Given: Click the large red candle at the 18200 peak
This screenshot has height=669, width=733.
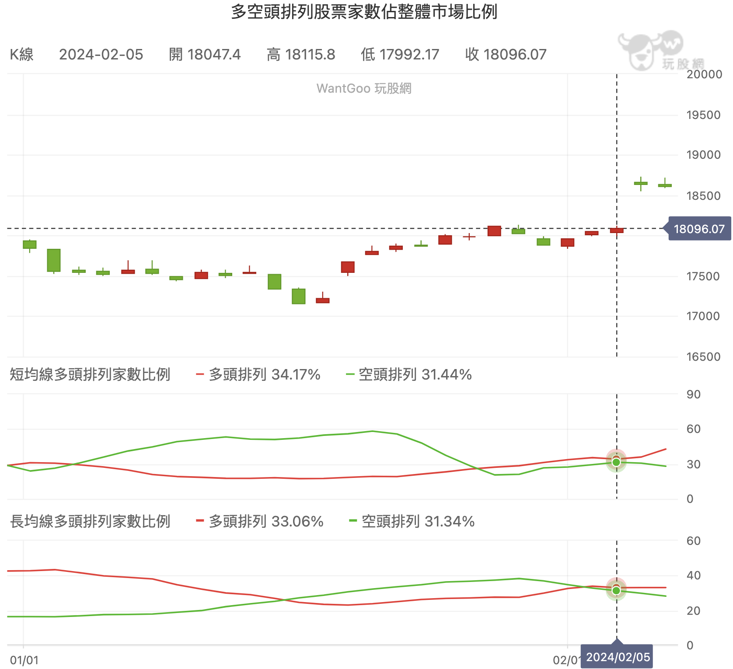Looking at the screenshot, I should [494, 231].
